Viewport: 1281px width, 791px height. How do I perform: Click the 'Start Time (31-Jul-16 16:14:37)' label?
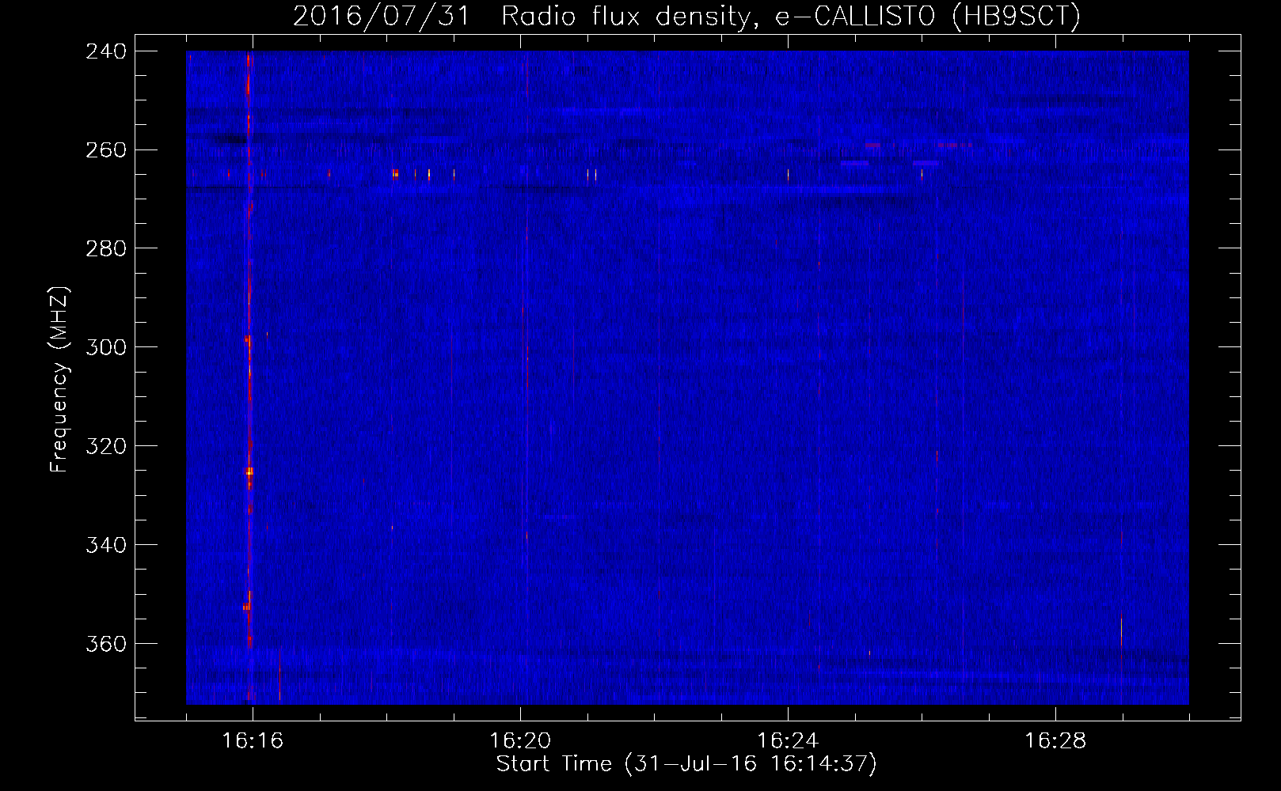tap(686, 764)
